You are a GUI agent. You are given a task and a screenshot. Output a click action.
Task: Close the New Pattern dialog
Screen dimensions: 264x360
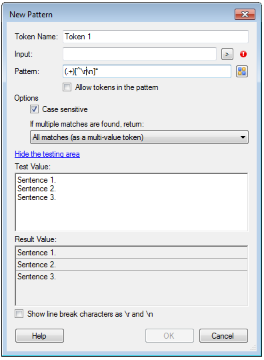pyautogui.click(x=245, y=15)
